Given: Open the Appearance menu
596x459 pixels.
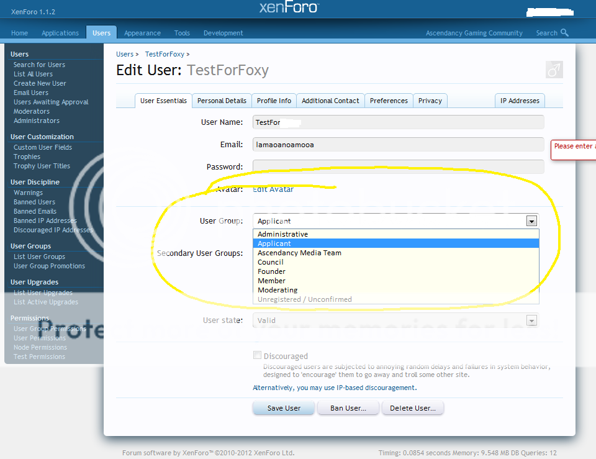Looking at the screenshot, I should pos(142,33).
